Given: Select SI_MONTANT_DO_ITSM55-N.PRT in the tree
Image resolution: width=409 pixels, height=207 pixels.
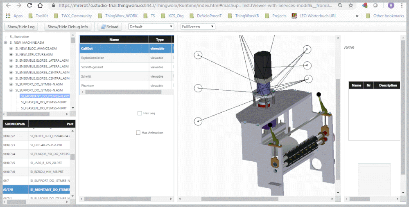Looking at the screenshot, I should click(x=45, y=96).
